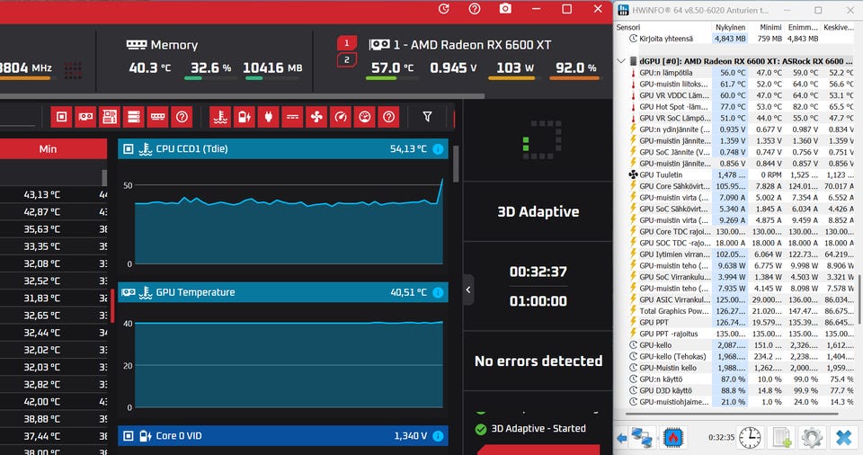Select the GPU D3D käyttö row
The width and height of the screenshot is (863, 455).
pos(742,390)
